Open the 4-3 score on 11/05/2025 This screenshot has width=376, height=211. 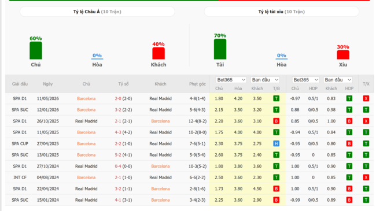pyautogui.click(x=118, y=132)
